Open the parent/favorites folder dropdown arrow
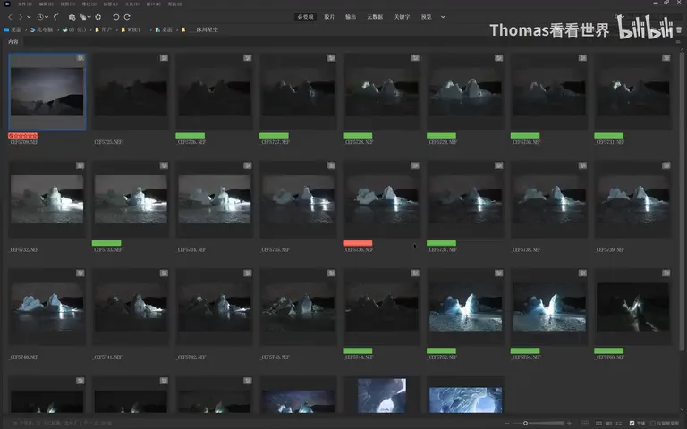 (x=29, y=17)
